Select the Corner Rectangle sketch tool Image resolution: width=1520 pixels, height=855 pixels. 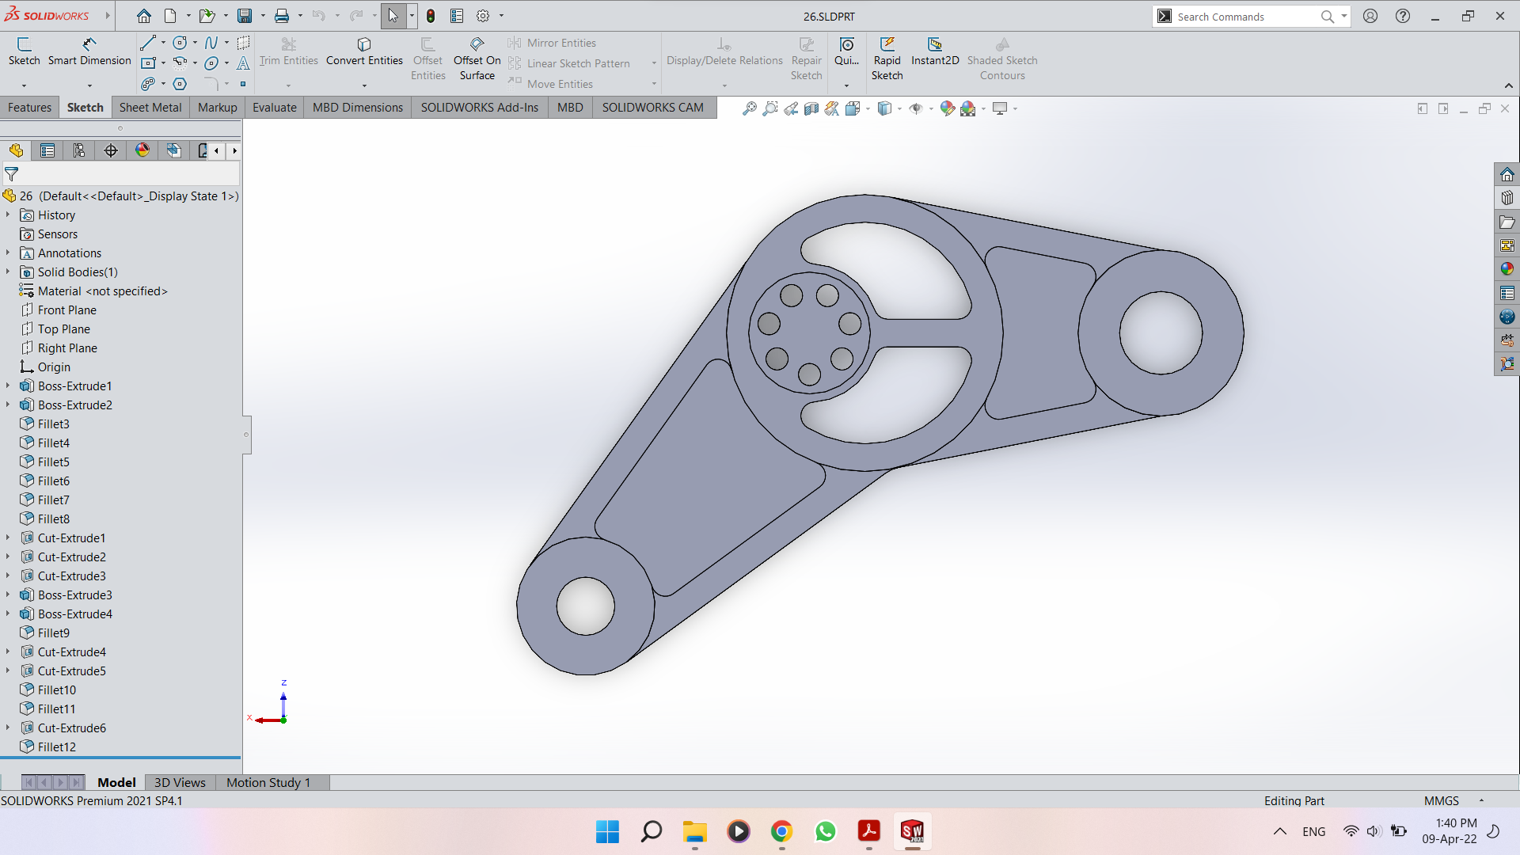pos(148,63)
